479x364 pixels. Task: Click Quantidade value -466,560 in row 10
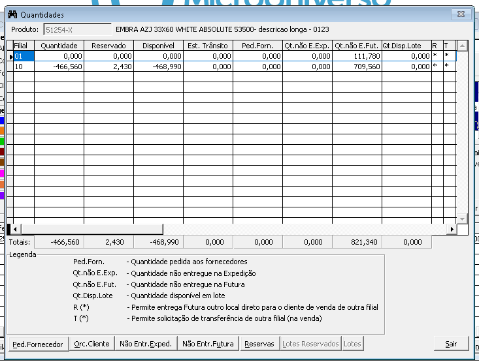(59, 67)
